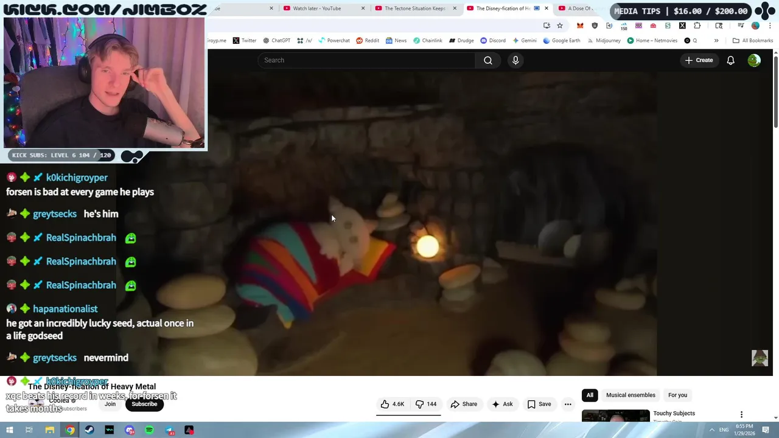The height and width of the screenshot is (438, 779).
Task: Click the YouTube search input field
Action: click(x=366, y=60)
